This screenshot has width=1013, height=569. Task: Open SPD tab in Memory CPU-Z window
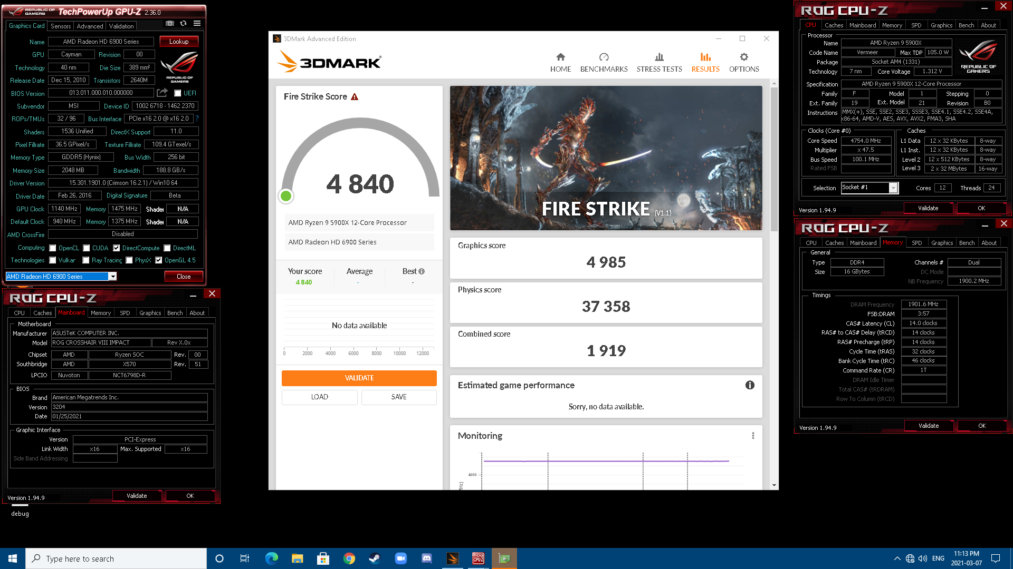(x=917, y=243)
